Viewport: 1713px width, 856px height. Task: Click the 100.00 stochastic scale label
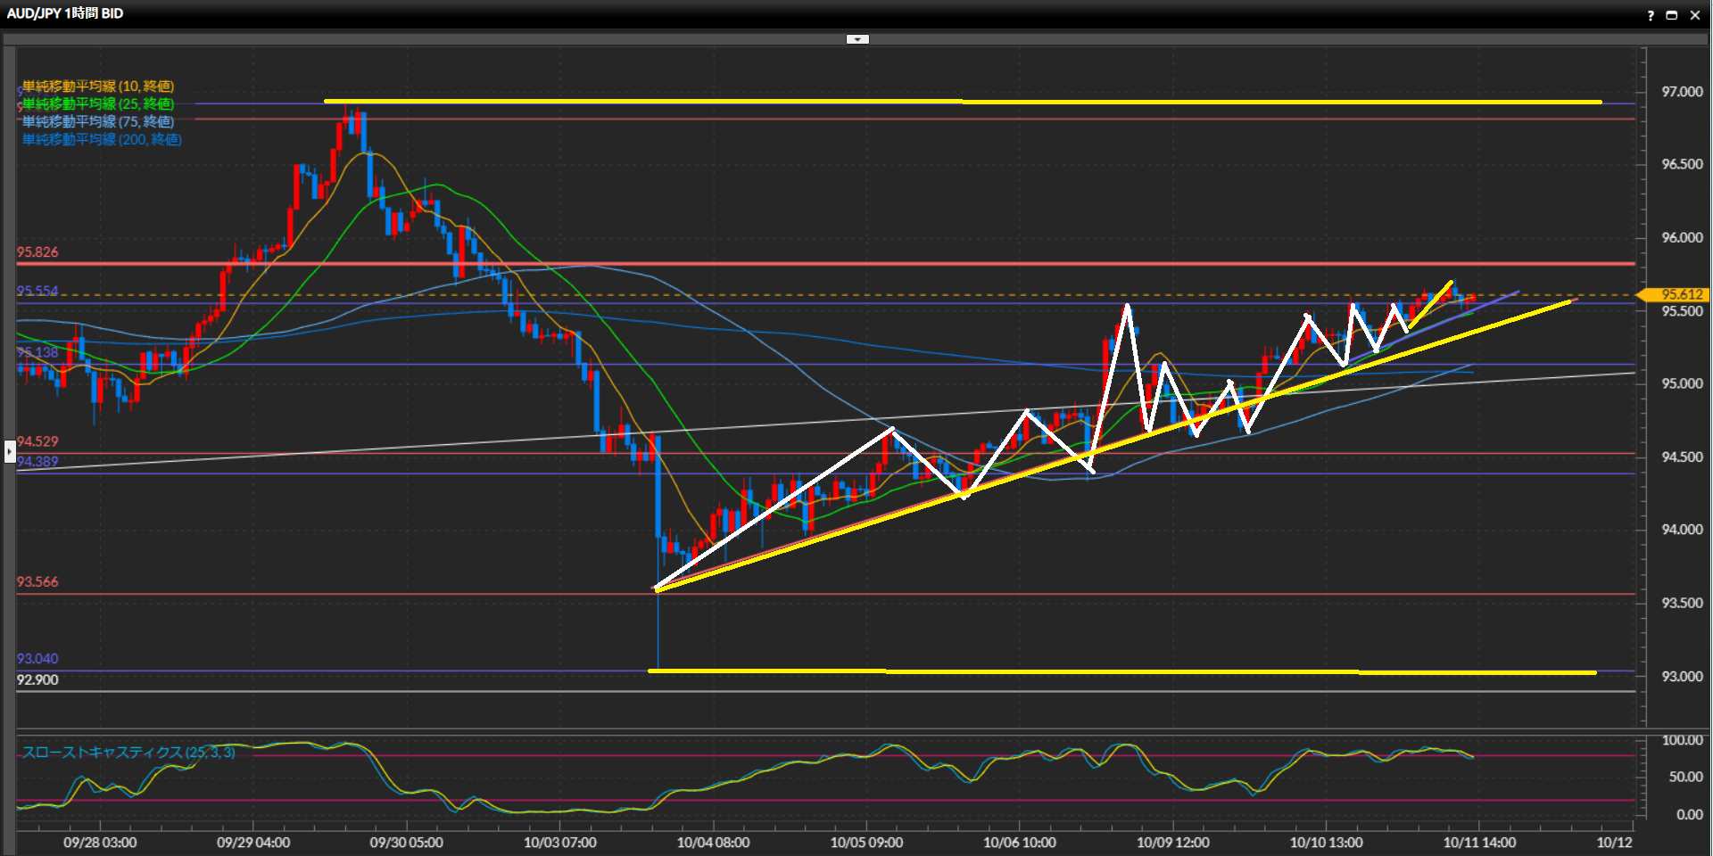pos(1682,740)
